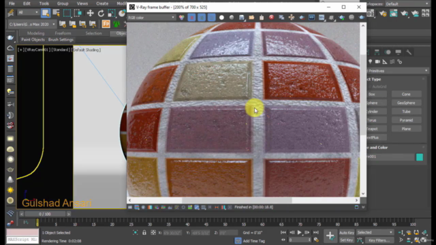Viewport: 436px width, 245px height.
Task: Open the object color teal swatch
Action: point(420,157)
